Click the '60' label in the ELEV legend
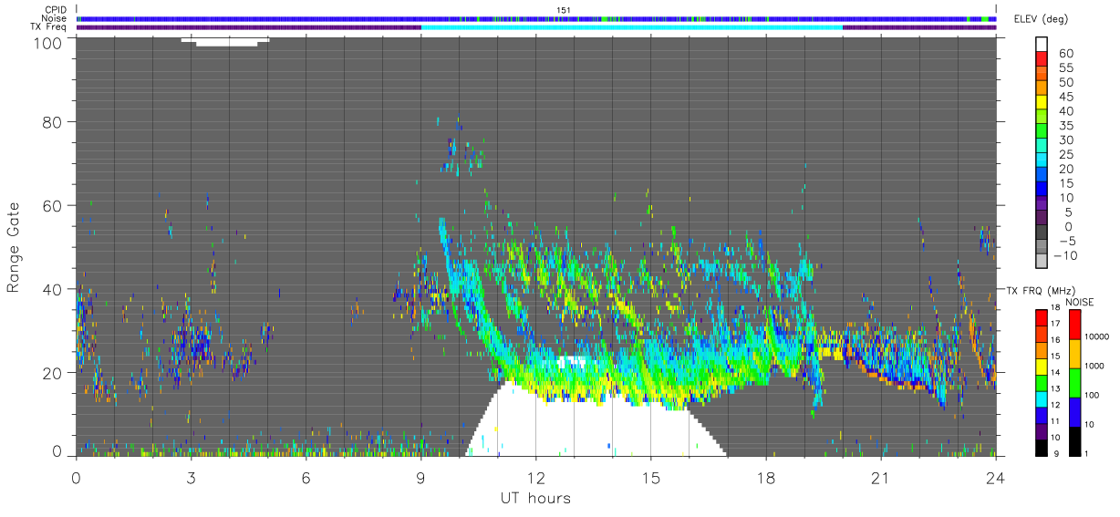The height and width of the screenshot is (517, 1120). point(1065,54)
